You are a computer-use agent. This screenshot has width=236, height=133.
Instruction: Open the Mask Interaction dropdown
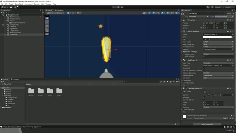(x=218, y=44)
